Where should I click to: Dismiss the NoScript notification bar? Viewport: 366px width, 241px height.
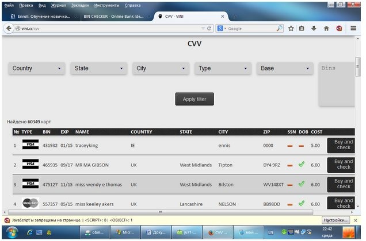(356, 220)
